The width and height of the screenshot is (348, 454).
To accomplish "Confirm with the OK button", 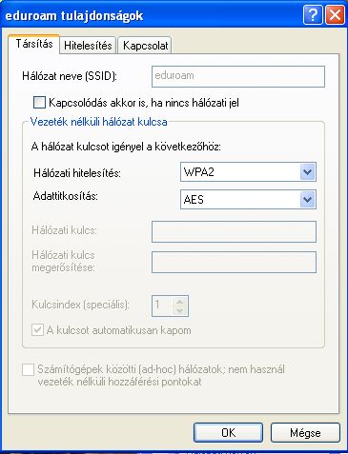I will click(x=228, y=433).
